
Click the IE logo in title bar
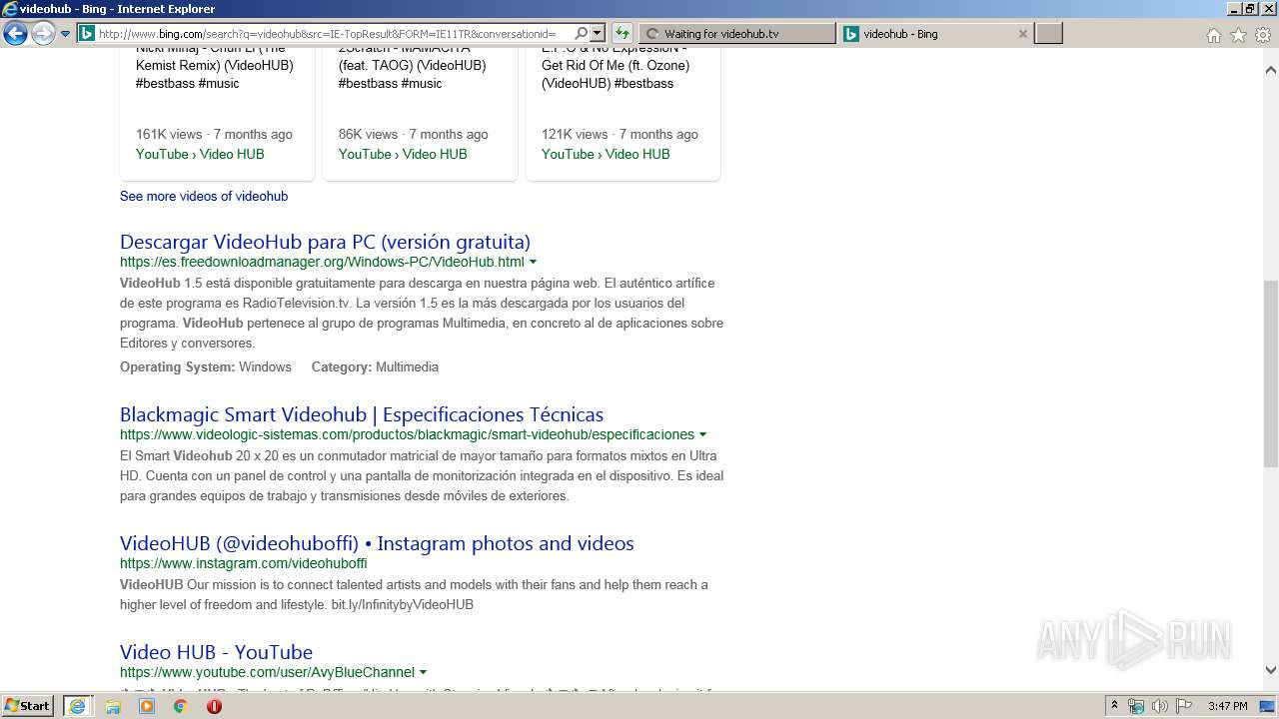point(9,9)
